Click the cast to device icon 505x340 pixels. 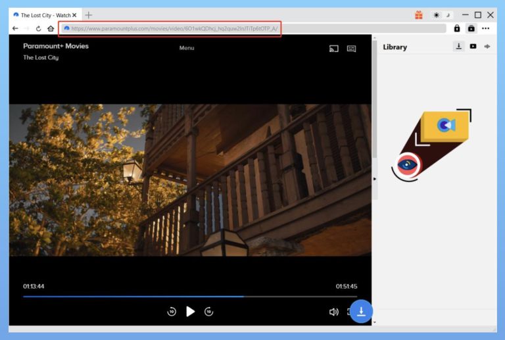(x=333, y=48)
